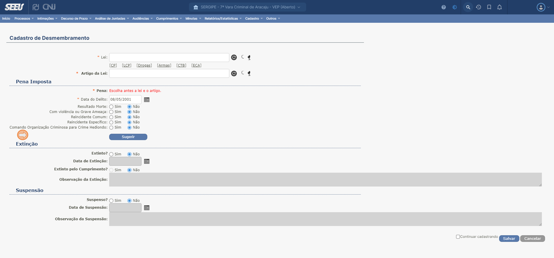Open the help question mark icon
This screenshot has width=554, height=258.
click(444, 7)
